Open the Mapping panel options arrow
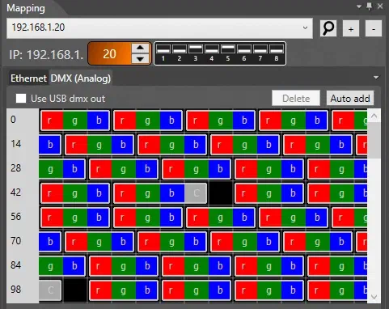The height and width of the screenshot is (309, 389). point(359,6)
